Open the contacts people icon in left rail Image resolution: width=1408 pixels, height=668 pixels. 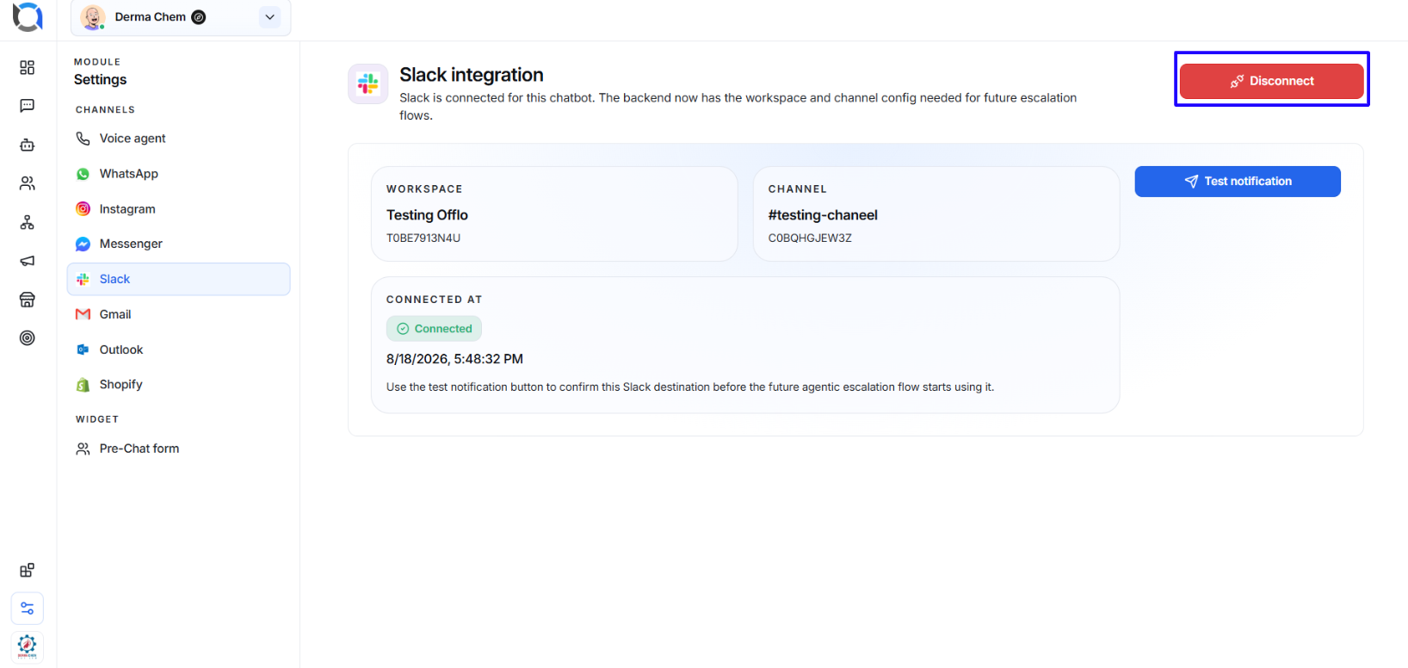28,183
